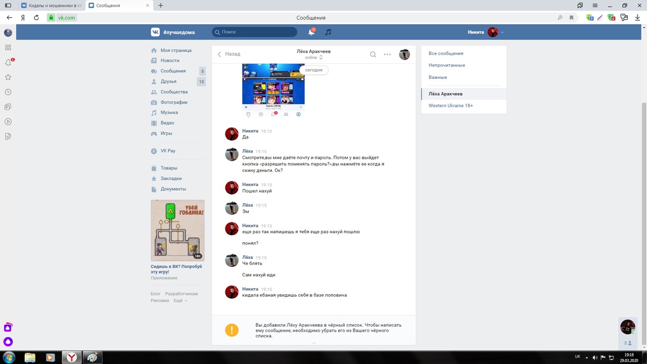Open browser sidebar history clock icon
The height and width of the screenshot is (364, 647).
8,92
